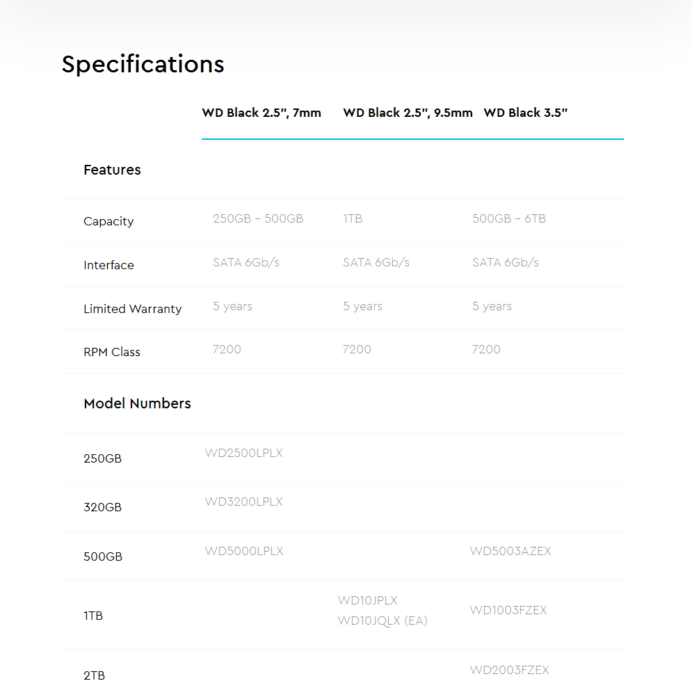This screenshot has height=697, width=692.
Task: Click the Capacity row label
Action: pos(108,221)
